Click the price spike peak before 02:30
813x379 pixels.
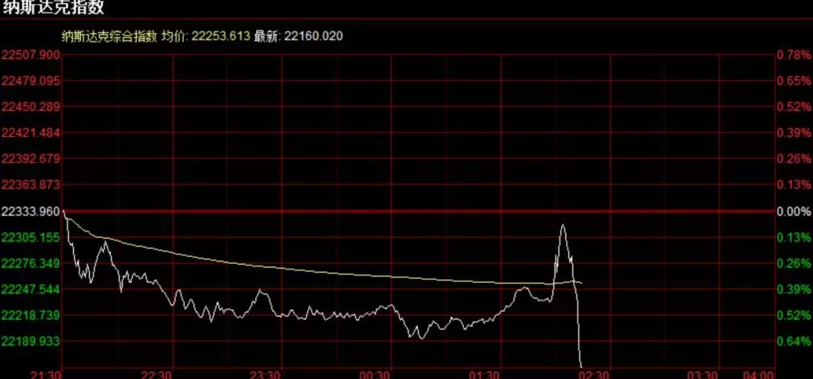(x=563, y=225)
